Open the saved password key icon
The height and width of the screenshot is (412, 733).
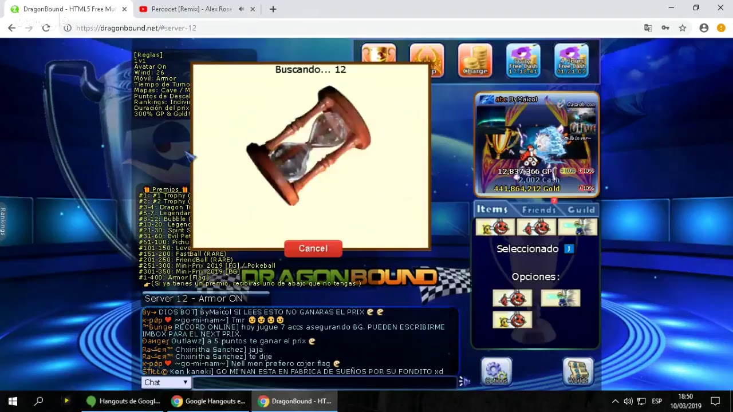(665, 28)
